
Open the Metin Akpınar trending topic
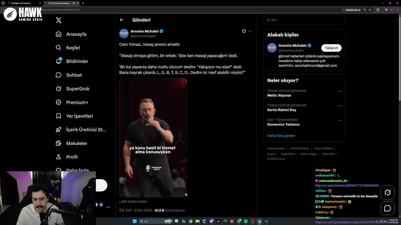point(279,95)
